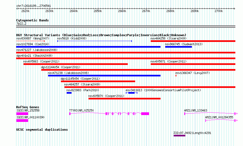Screen dimensions: 243x146
Task: Click the 2680k ruler tick label
Action: pyautogui.click(x=170, y=11)
